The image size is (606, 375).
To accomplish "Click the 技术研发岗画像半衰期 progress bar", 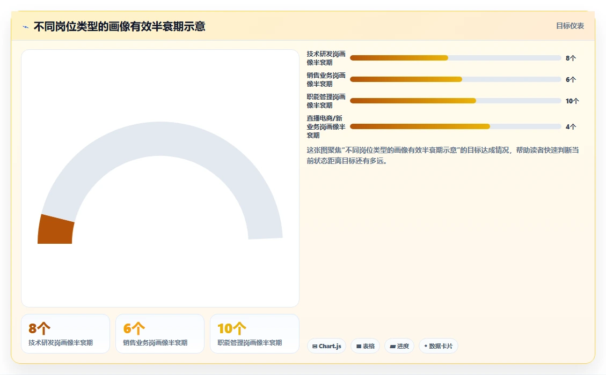I will click(x=455, y=58).
